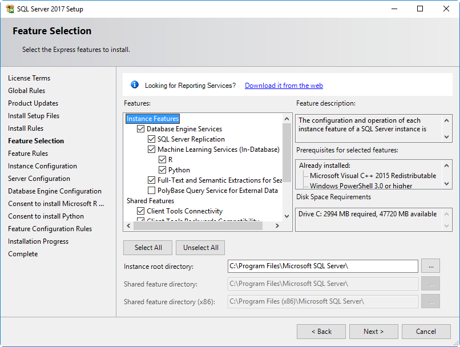Select Instance Configuration step
The image size is (460, 347).
[x=42, y=166]
